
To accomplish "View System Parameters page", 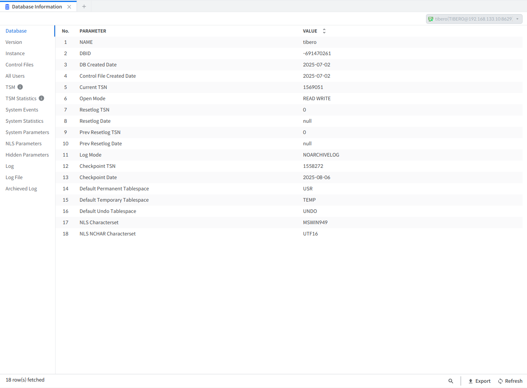I will [x=27, y=132].
